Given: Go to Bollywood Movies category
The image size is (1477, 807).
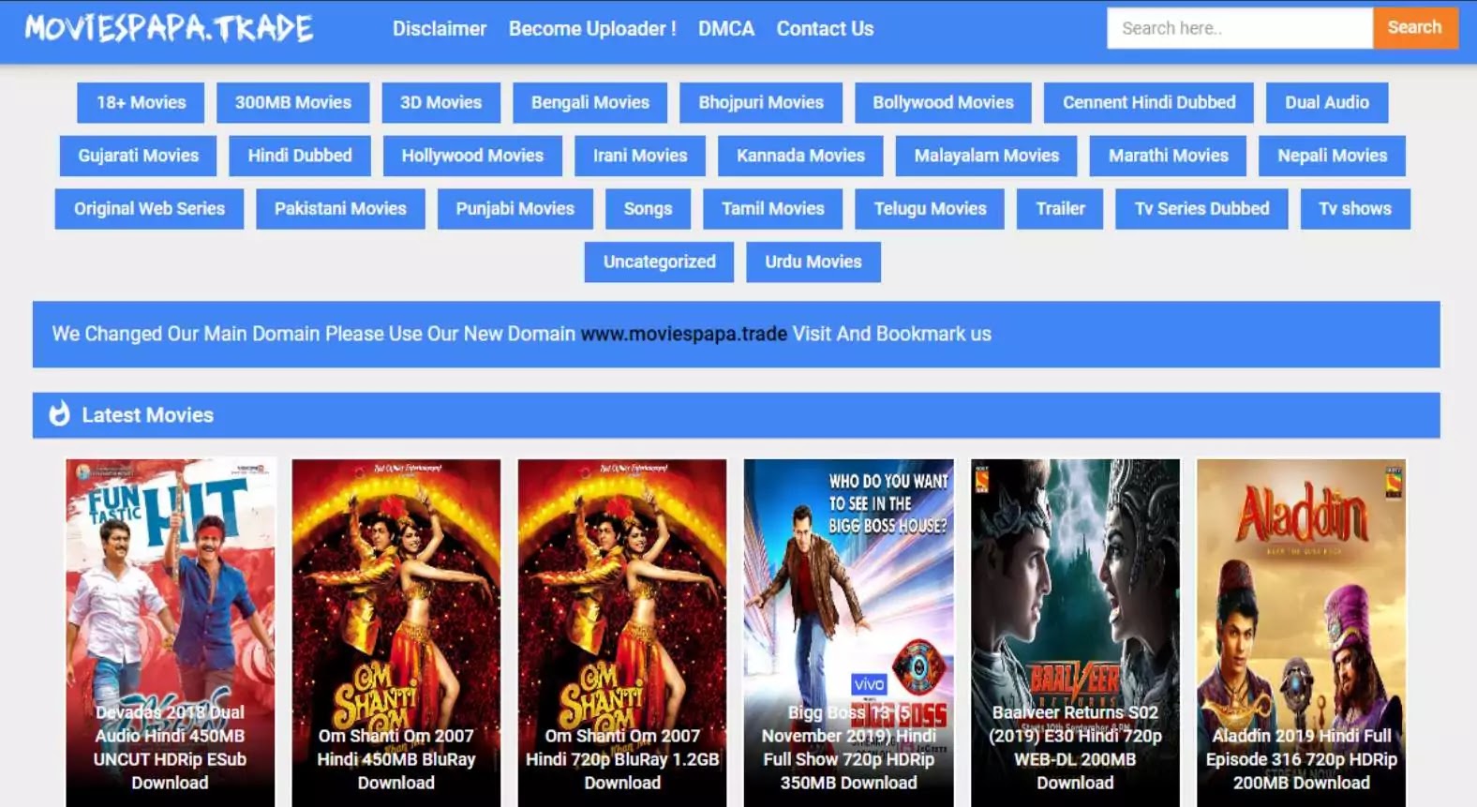Looking at the screenshot, I should coord(943,102).
